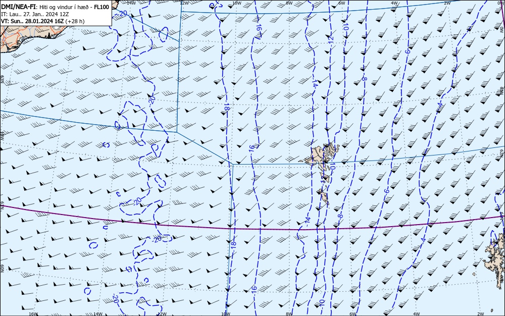Viewport: 505px width, 316px height.
Task: Click the -14 contour label on the purple boundary line
Action: pos(308,221)
